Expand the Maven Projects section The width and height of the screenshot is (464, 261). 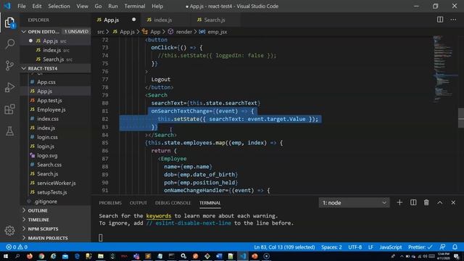coord(55,238)
